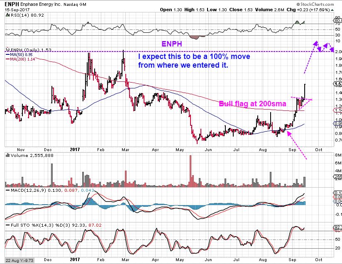This screenshot has width=342, height=264.
Task: Click the 0.043 MACD histogram value
Action: (88, 190)
